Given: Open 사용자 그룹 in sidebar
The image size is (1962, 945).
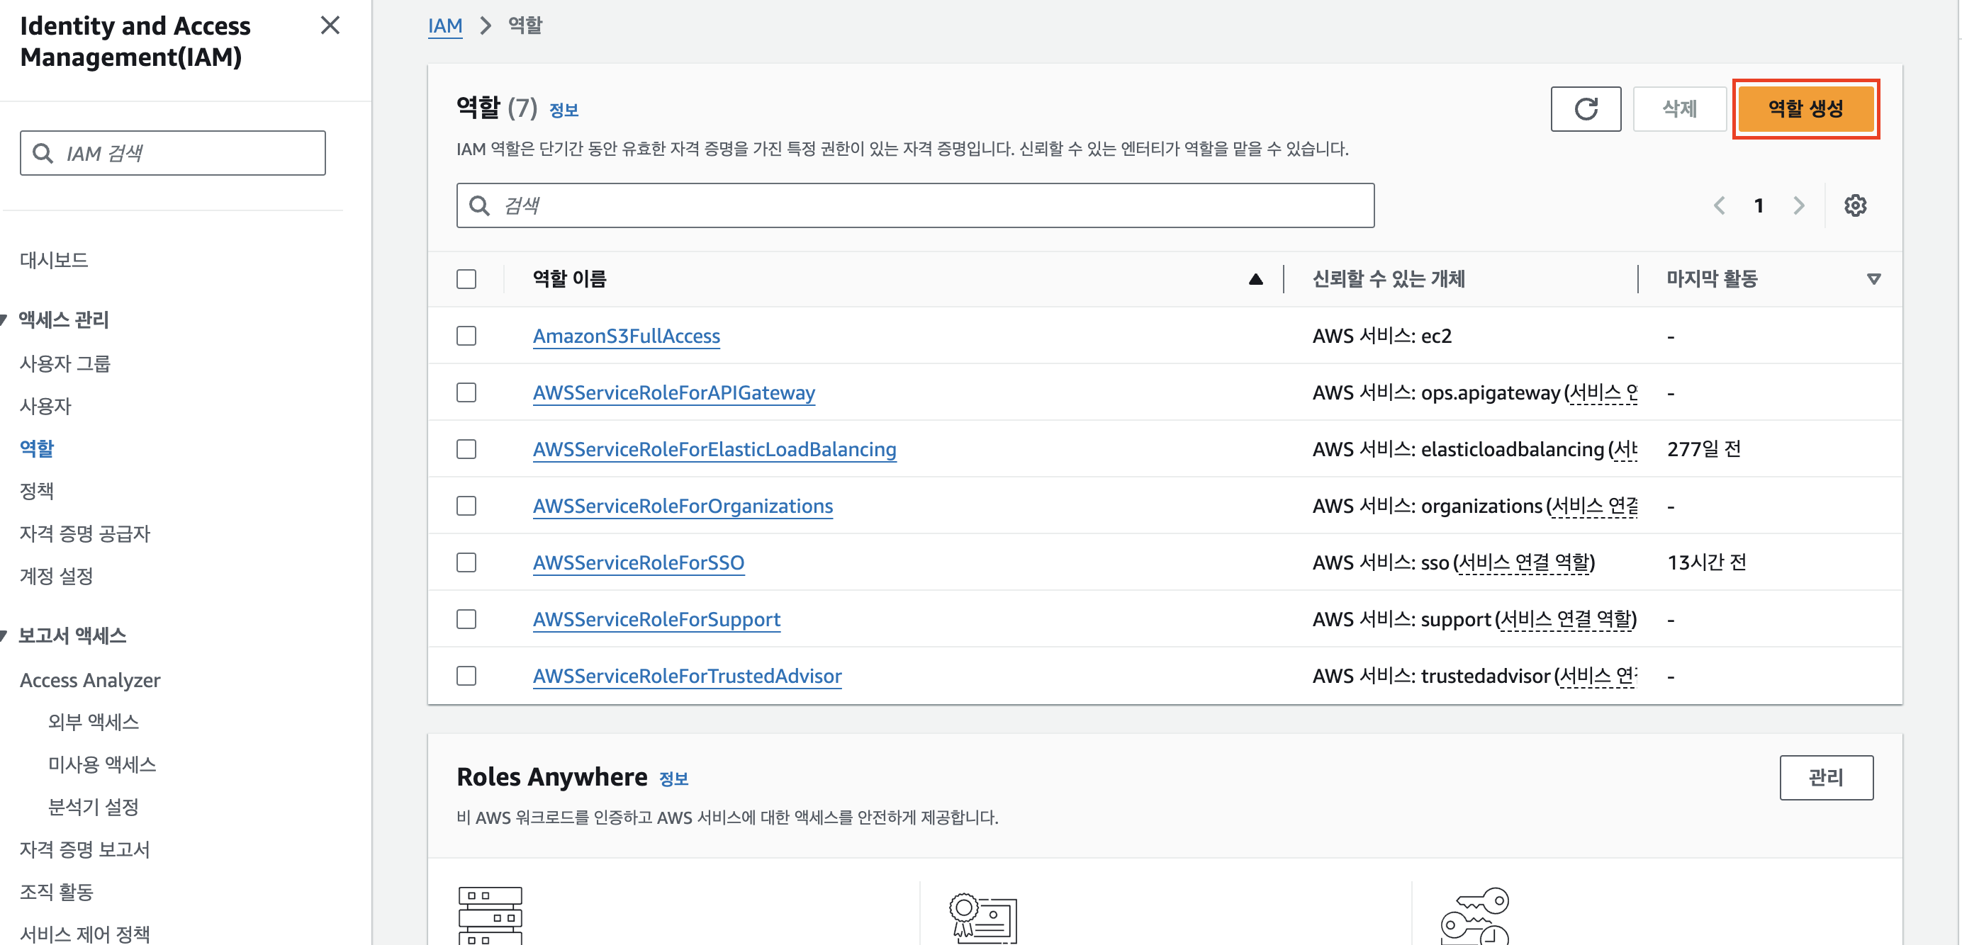Looking at the screenshot, I should tap(65, 364).
